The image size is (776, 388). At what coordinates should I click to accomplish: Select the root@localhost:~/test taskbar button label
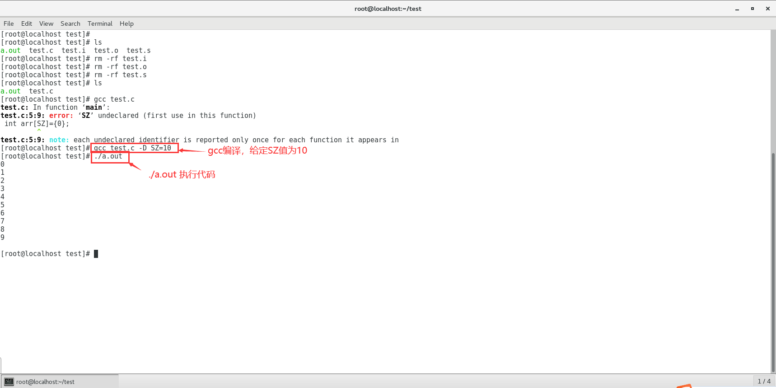(x=45, y=382)
